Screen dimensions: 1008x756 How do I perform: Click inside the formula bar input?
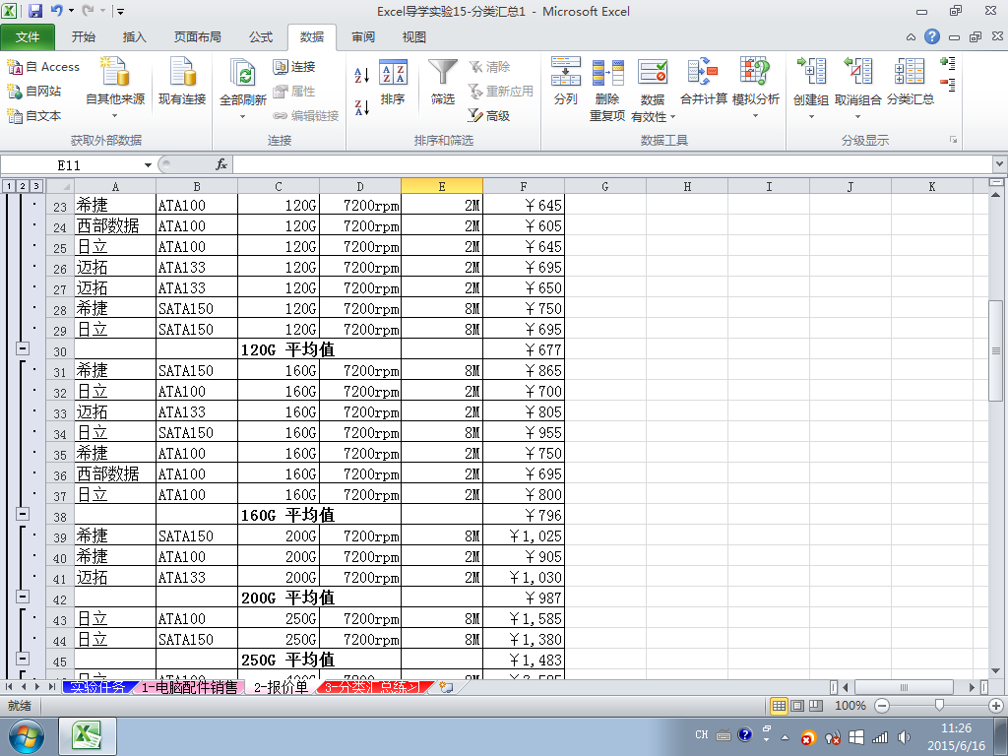pos(612,164)
